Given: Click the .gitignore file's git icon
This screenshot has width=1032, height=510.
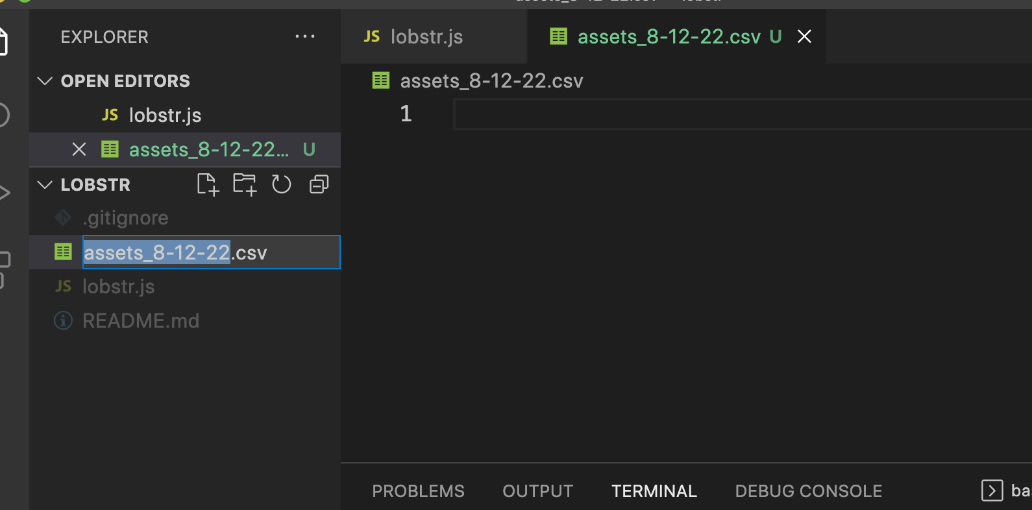Looking at the screenshot, I should 63,217.
